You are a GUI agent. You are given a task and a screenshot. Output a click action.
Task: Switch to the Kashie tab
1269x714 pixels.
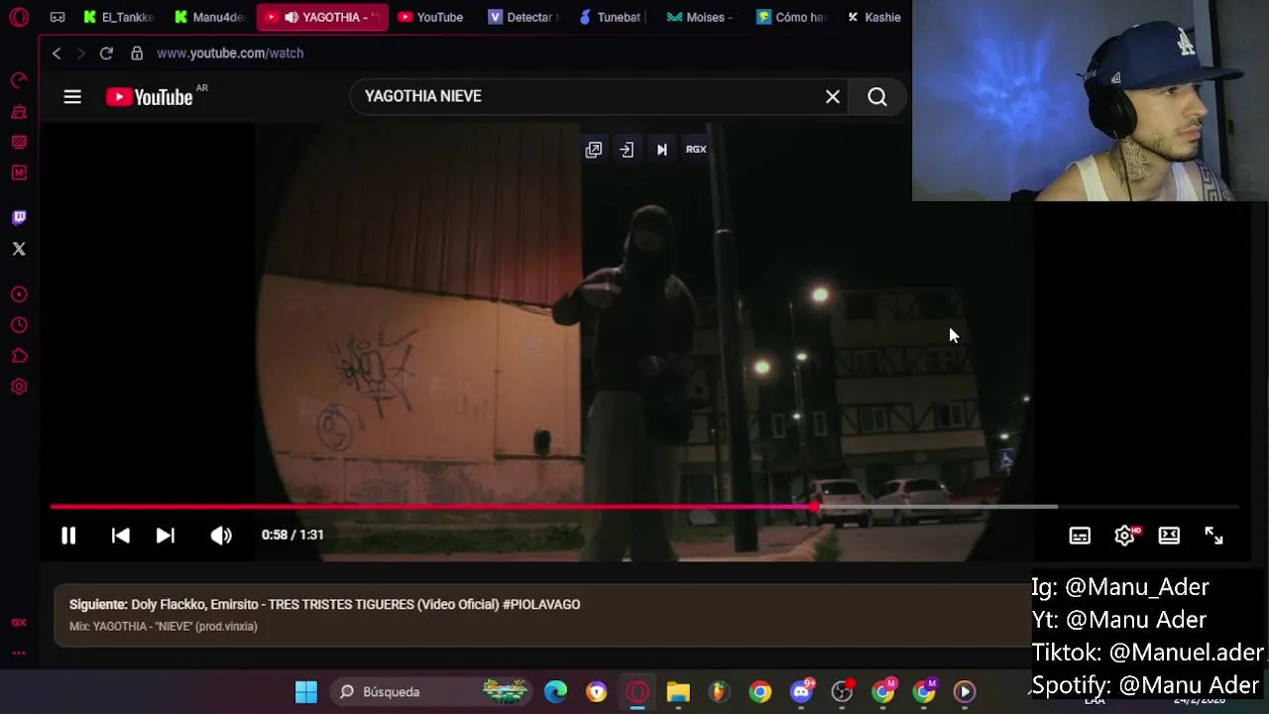click(x=873, y=17)
